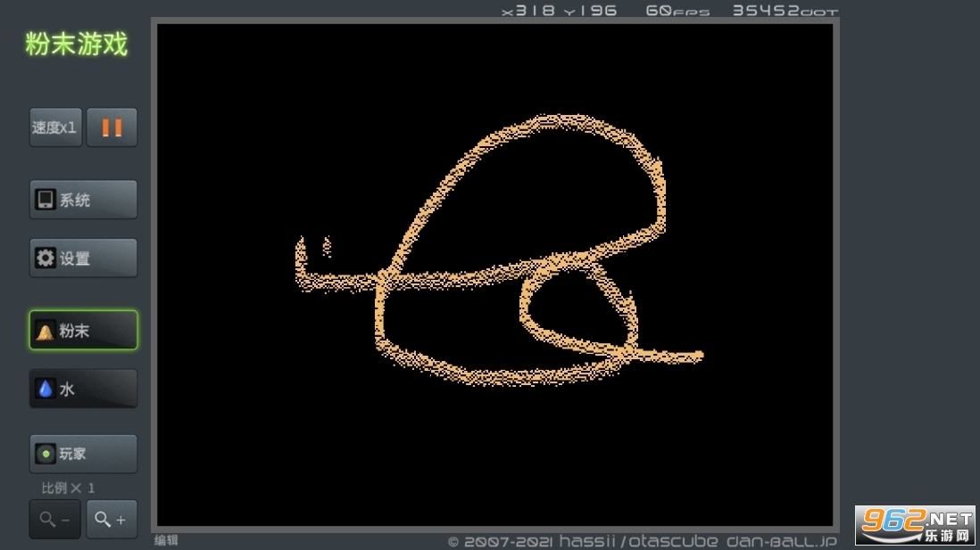This screenshot has width=980, height=550.
Task: Zoom out with the magnifier minus button
Action: [54, 519]
